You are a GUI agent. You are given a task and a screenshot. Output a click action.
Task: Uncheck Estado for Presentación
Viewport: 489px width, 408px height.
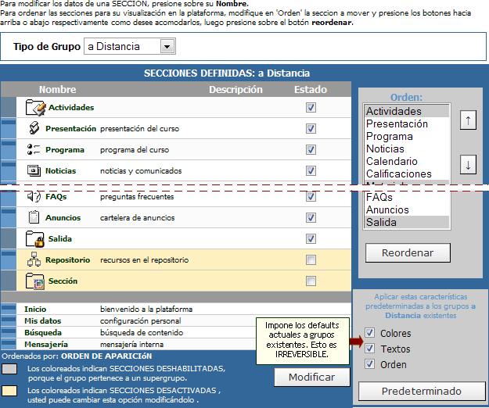[311, 128]
